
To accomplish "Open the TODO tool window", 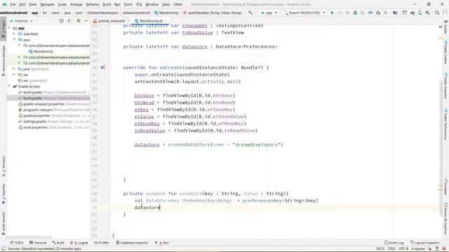I will [x=16, y=243].
